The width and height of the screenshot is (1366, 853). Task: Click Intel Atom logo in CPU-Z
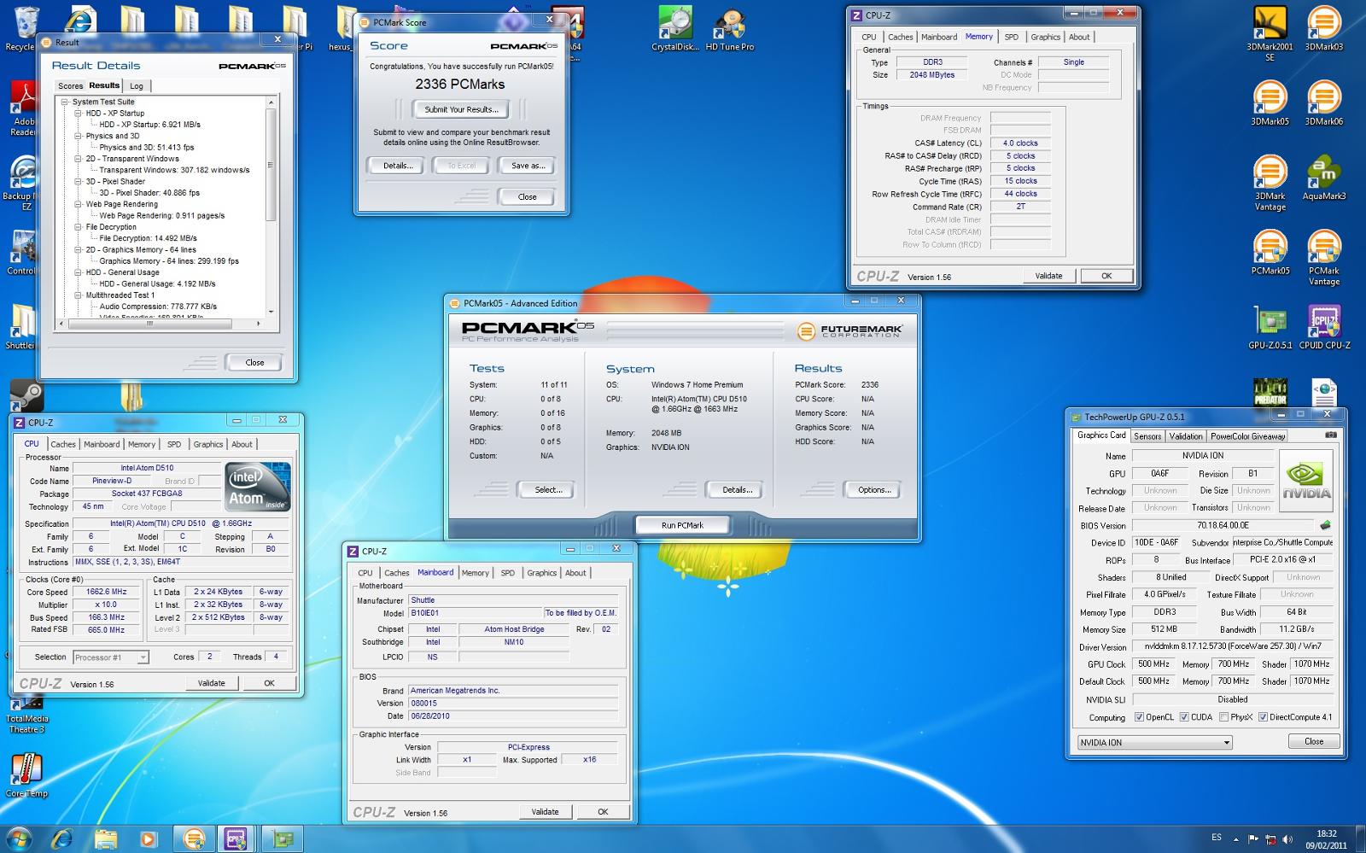(258, 487)
